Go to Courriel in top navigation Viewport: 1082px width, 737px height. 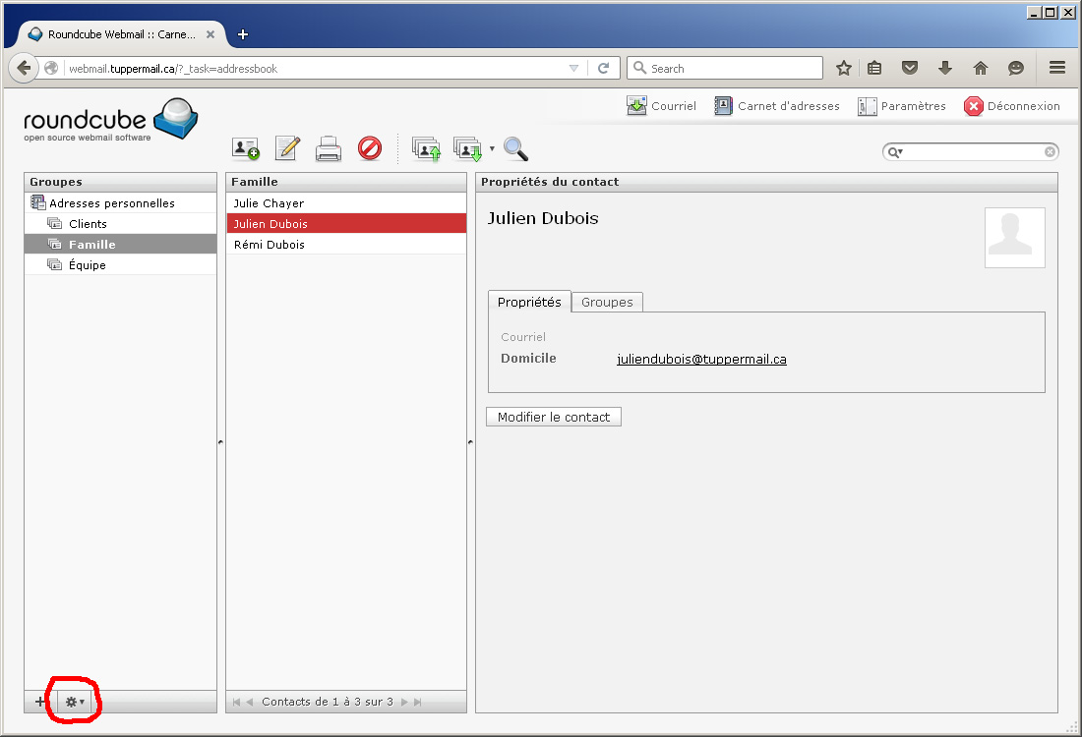click(661, 106)
